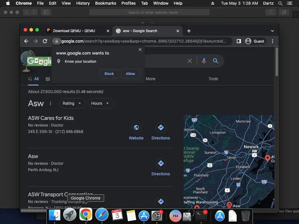Image resolution: width=299 pixels, height=224 pixels.
Task: Dismiss the location permission popup
Action: tap(140, 50)
